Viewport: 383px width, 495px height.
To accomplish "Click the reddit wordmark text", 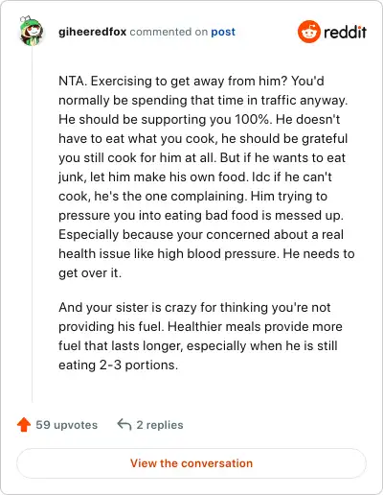I will coord(345,33).
